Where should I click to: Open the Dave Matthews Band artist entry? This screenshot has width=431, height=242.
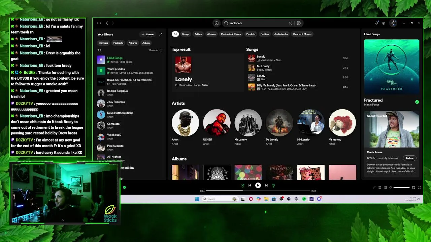pyautogui.click(x=130, y=115)
